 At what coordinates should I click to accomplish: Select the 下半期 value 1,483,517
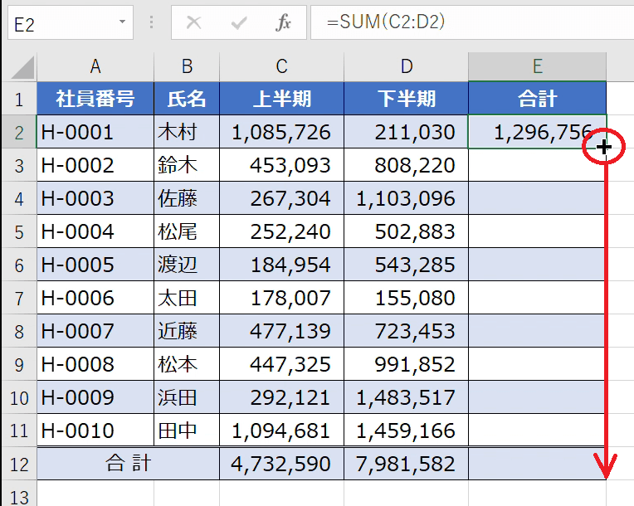tap(406, 397)
